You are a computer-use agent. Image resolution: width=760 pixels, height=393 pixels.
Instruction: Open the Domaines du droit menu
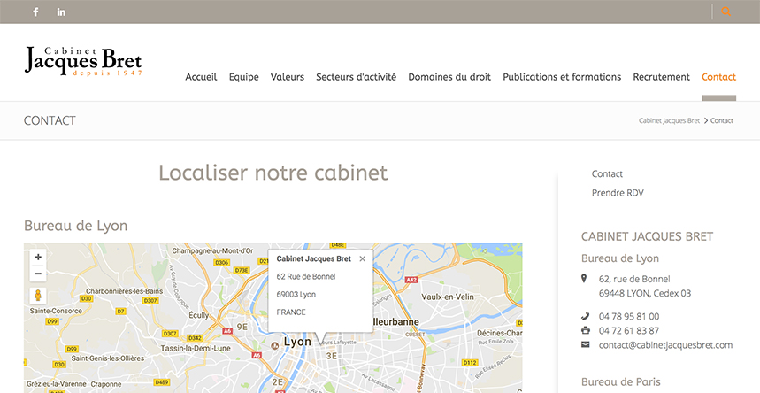tap(449, 77)
